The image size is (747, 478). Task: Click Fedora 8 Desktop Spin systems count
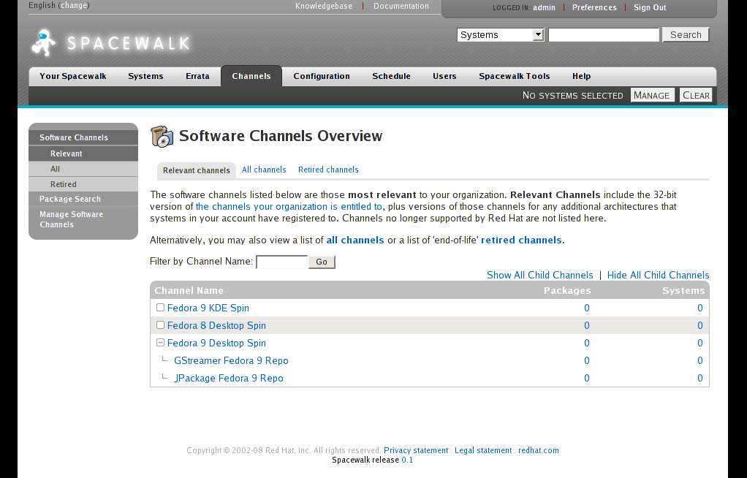[x=700, y=325]
